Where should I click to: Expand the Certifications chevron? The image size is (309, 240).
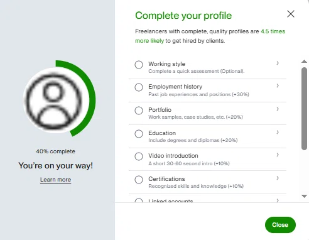click(x=278, y=178)
